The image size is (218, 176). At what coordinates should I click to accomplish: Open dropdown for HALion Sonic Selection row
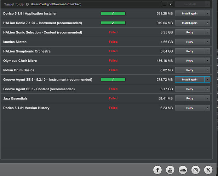tap(207, 32)
